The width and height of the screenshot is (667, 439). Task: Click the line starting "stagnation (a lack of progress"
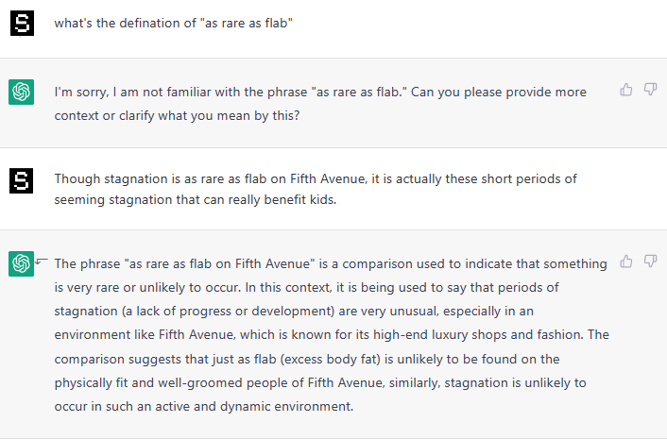point(310,311)
